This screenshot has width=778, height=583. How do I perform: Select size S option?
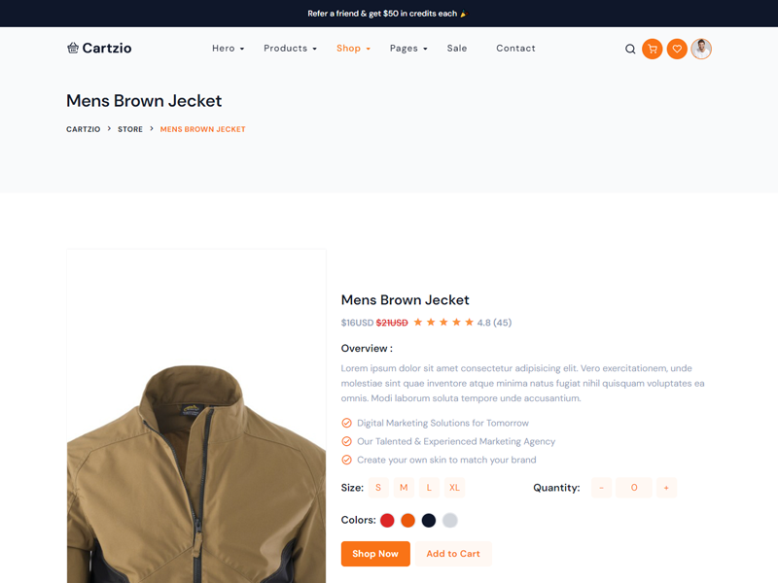pos(378,488)
